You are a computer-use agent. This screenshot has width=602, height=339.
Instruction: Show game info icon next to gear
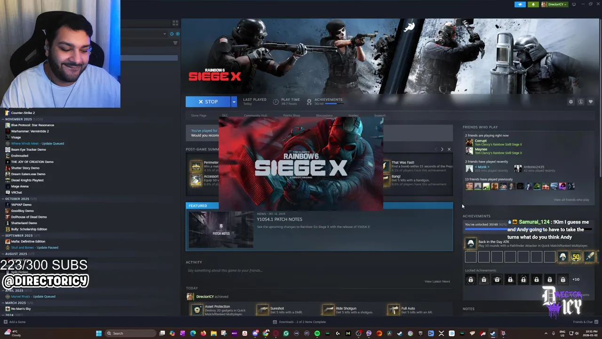[x=581, y=102]
